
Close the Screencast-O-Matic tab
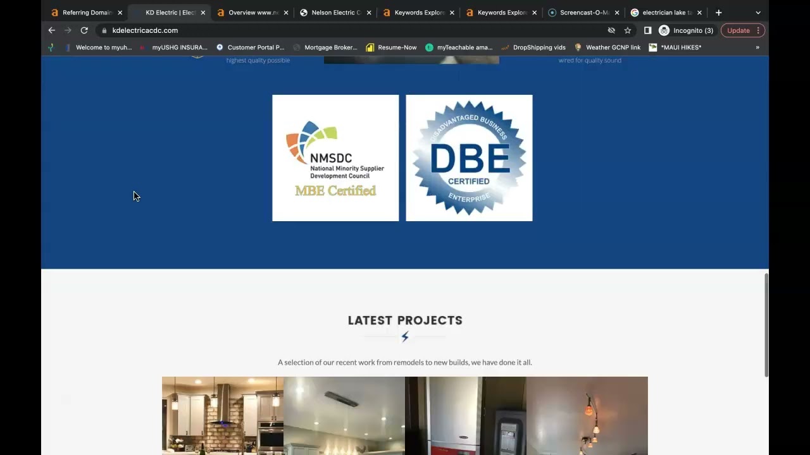pos(617,13)
